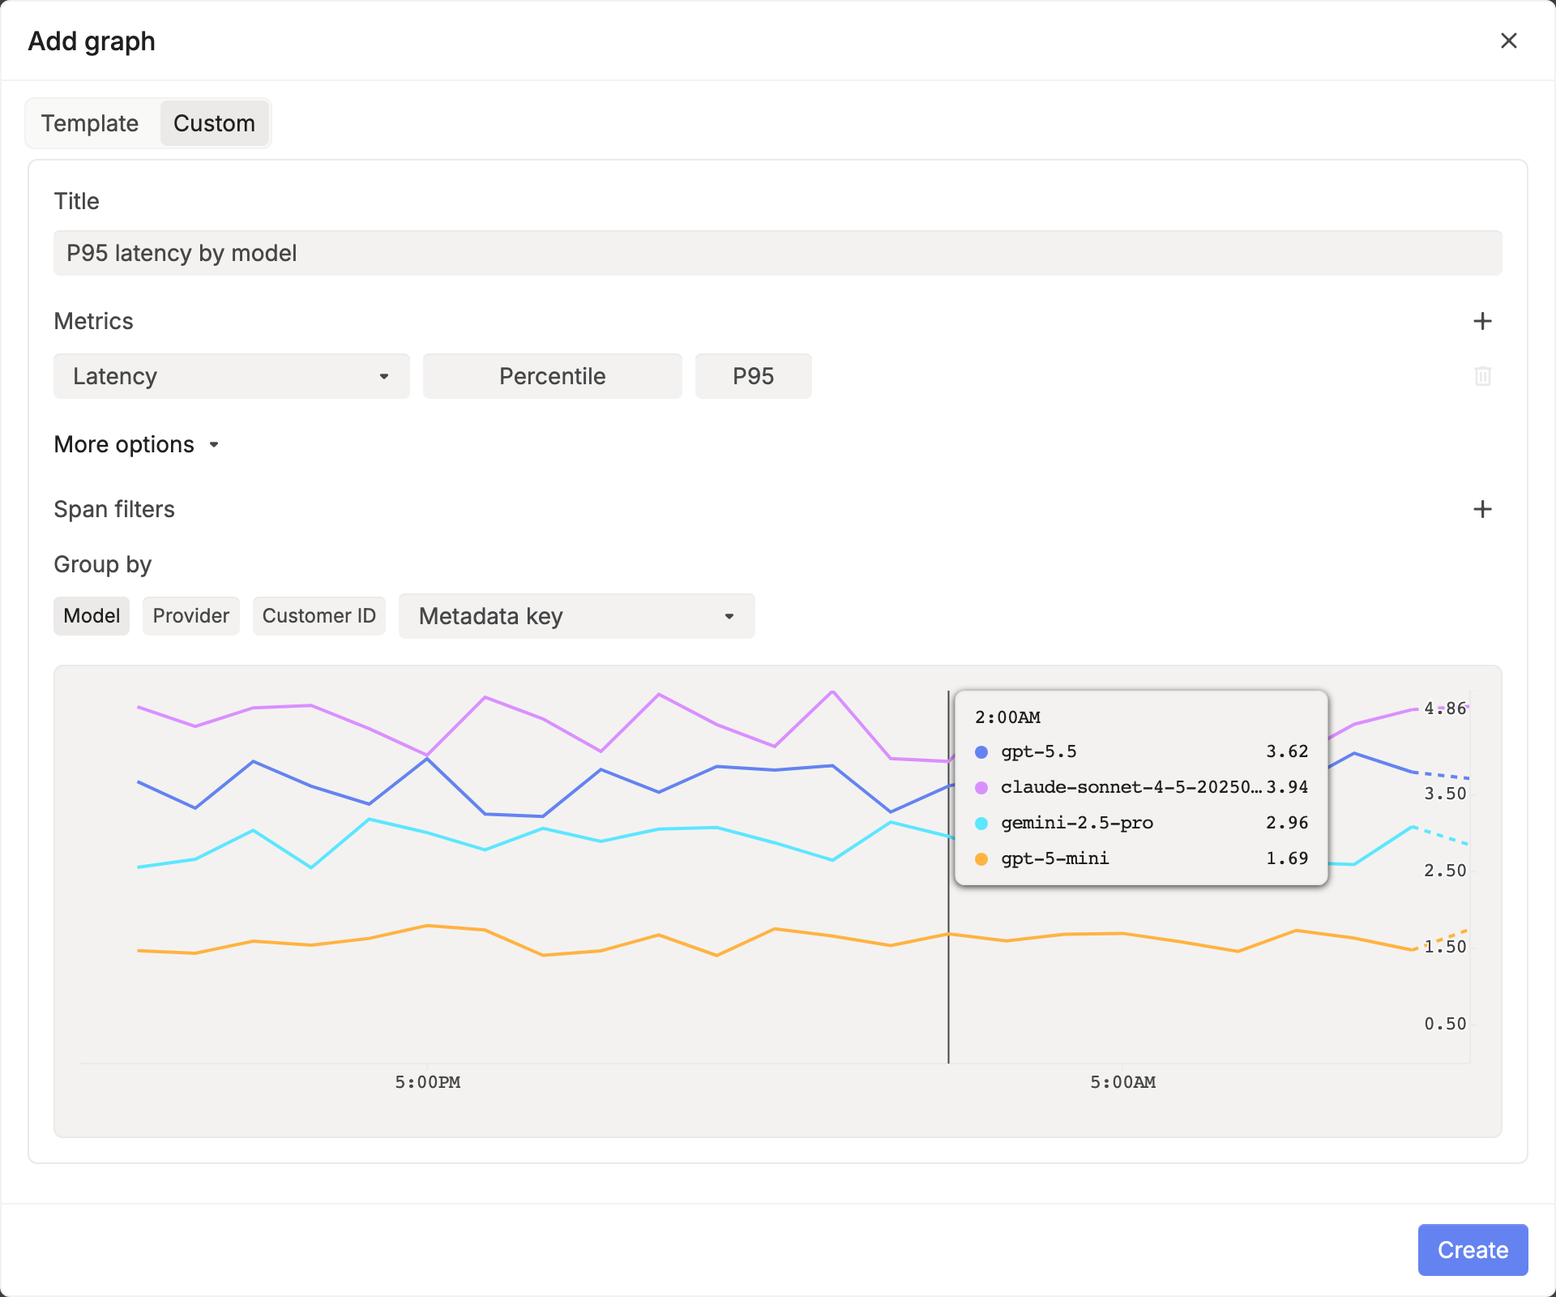1556x1297 pixels.
Task: Click the gemini-2.5-pro value 2.96
Action: point(1287,823)
